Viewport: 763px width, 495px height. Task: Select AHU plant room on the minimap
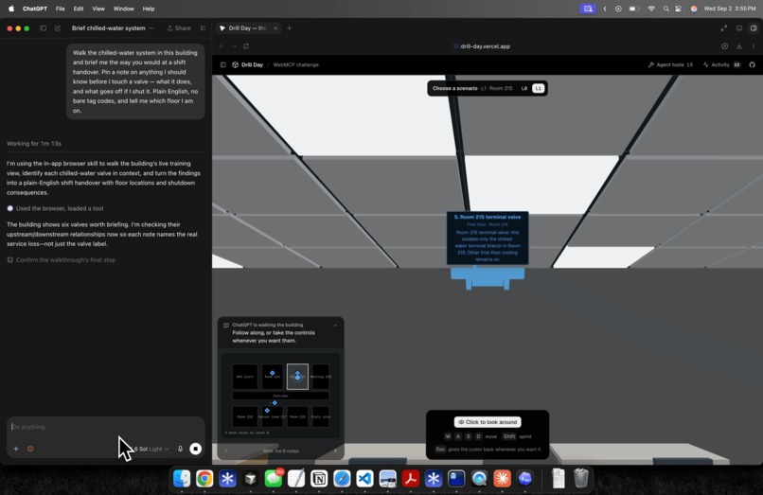tap(245, 377)
